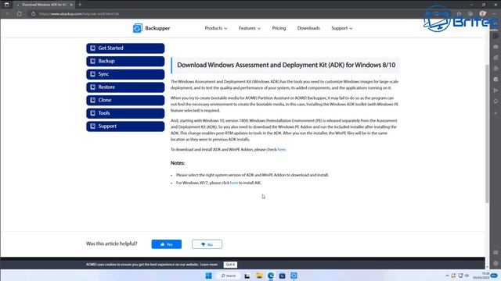
Task: Go back with the browser back arrow
Action: pyautogui.click(x=8, y=14)
